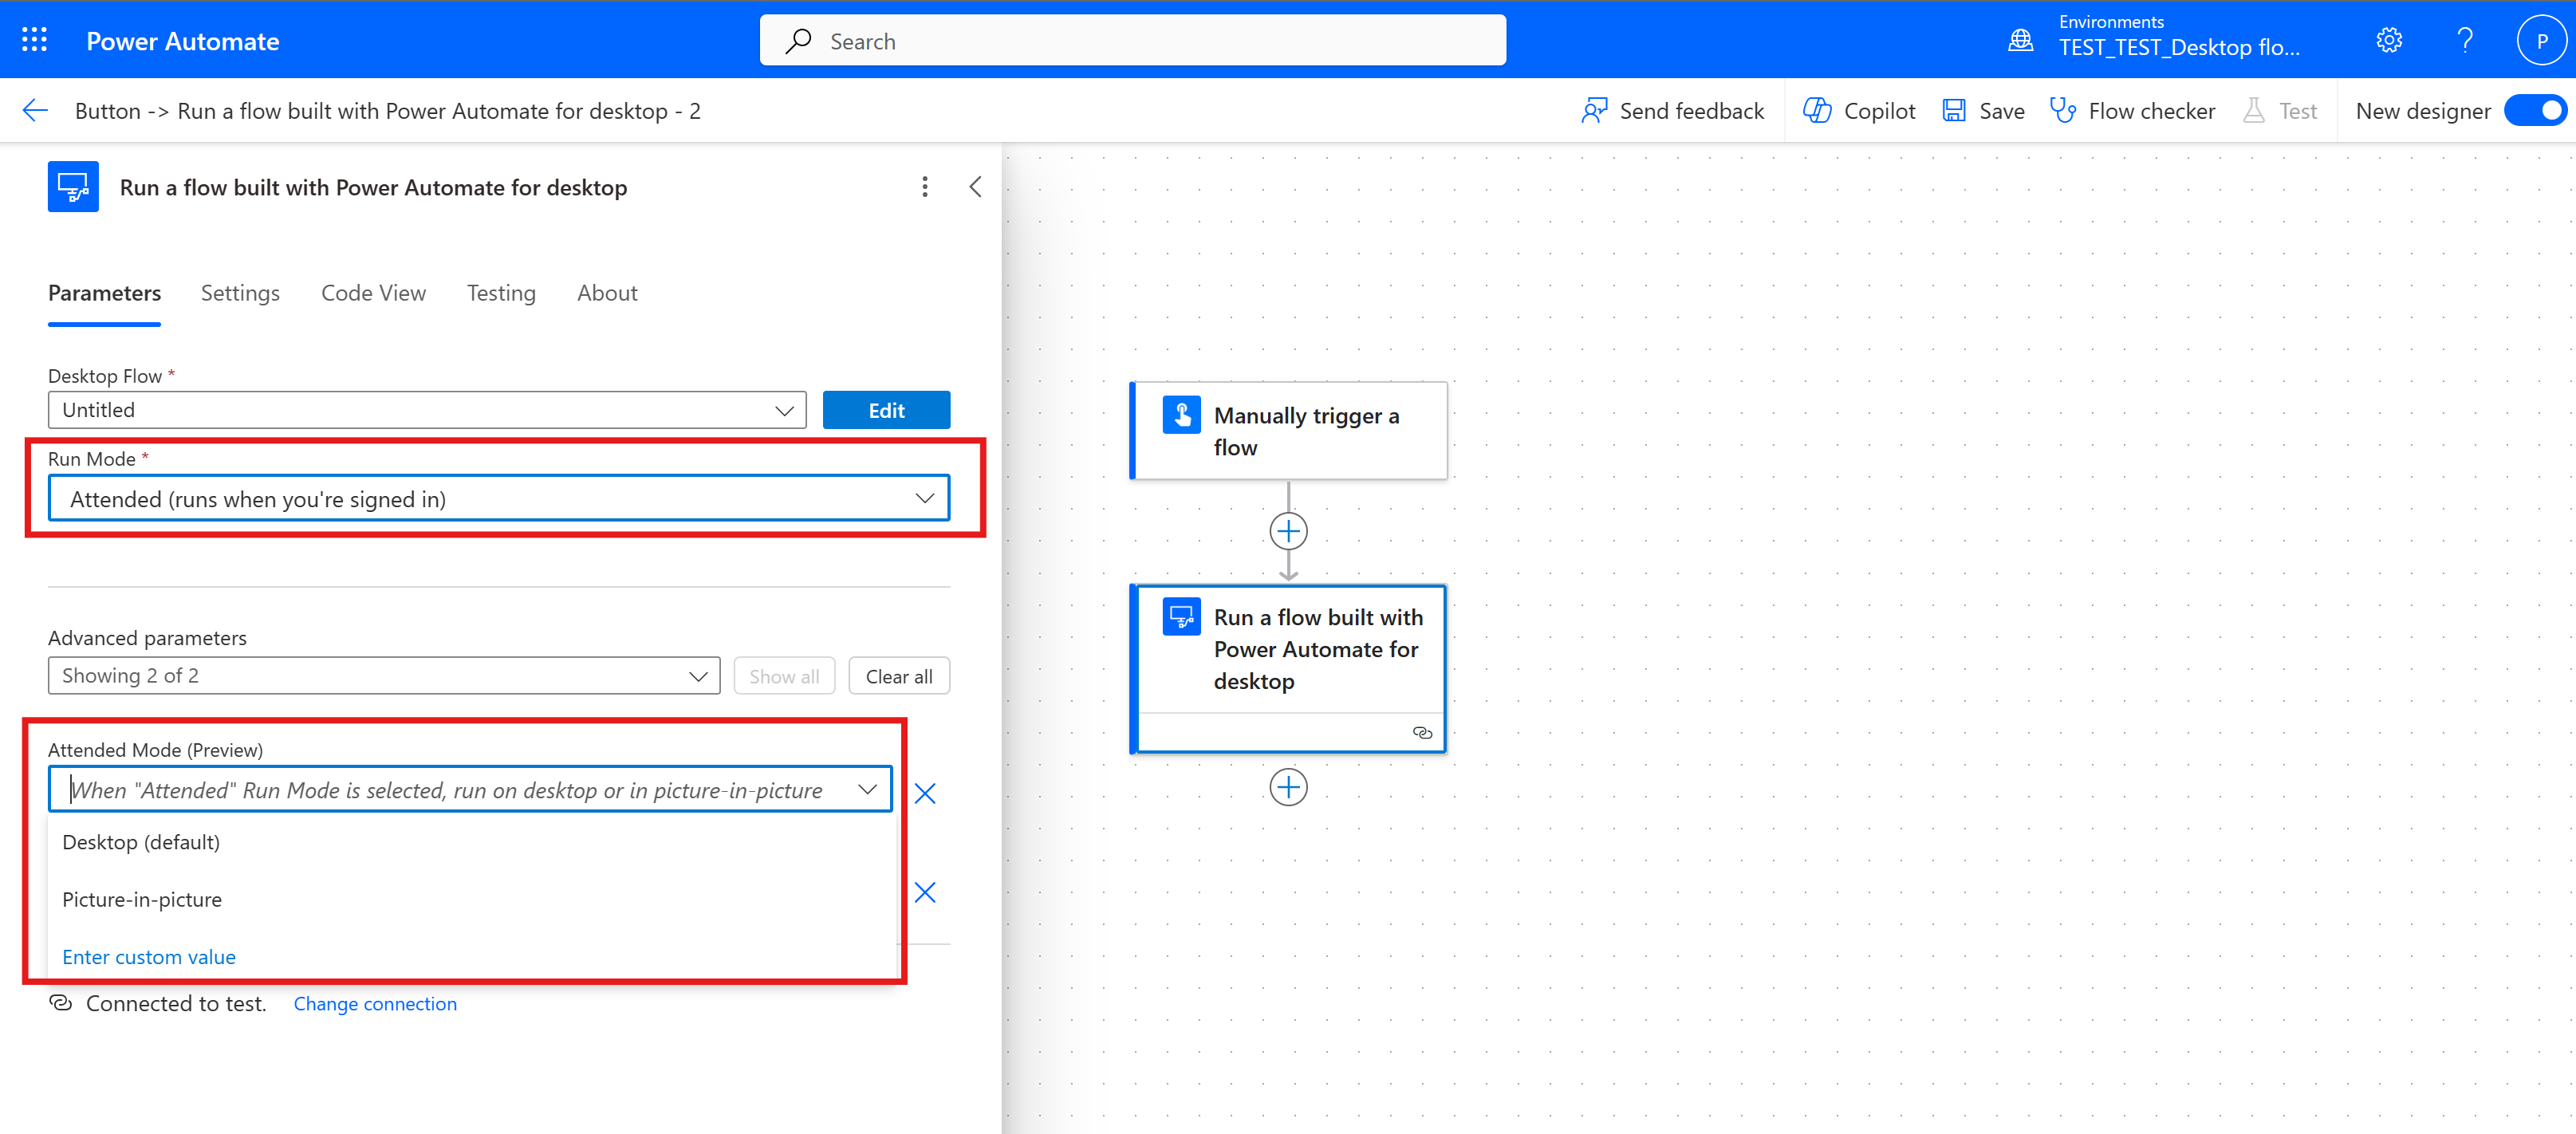
Task: Click the Manually trigger a flow icon
Action: pyautogui.click(x=1180, y=414)
